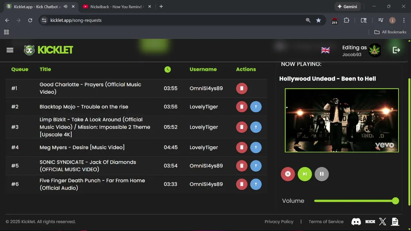Click the extension with 211 badge

click(x=335, y=21)
